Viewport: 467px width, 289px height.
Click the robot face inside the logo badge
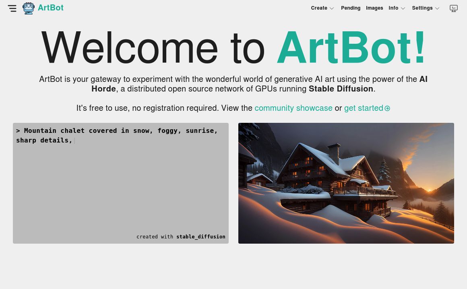point(28,8)
